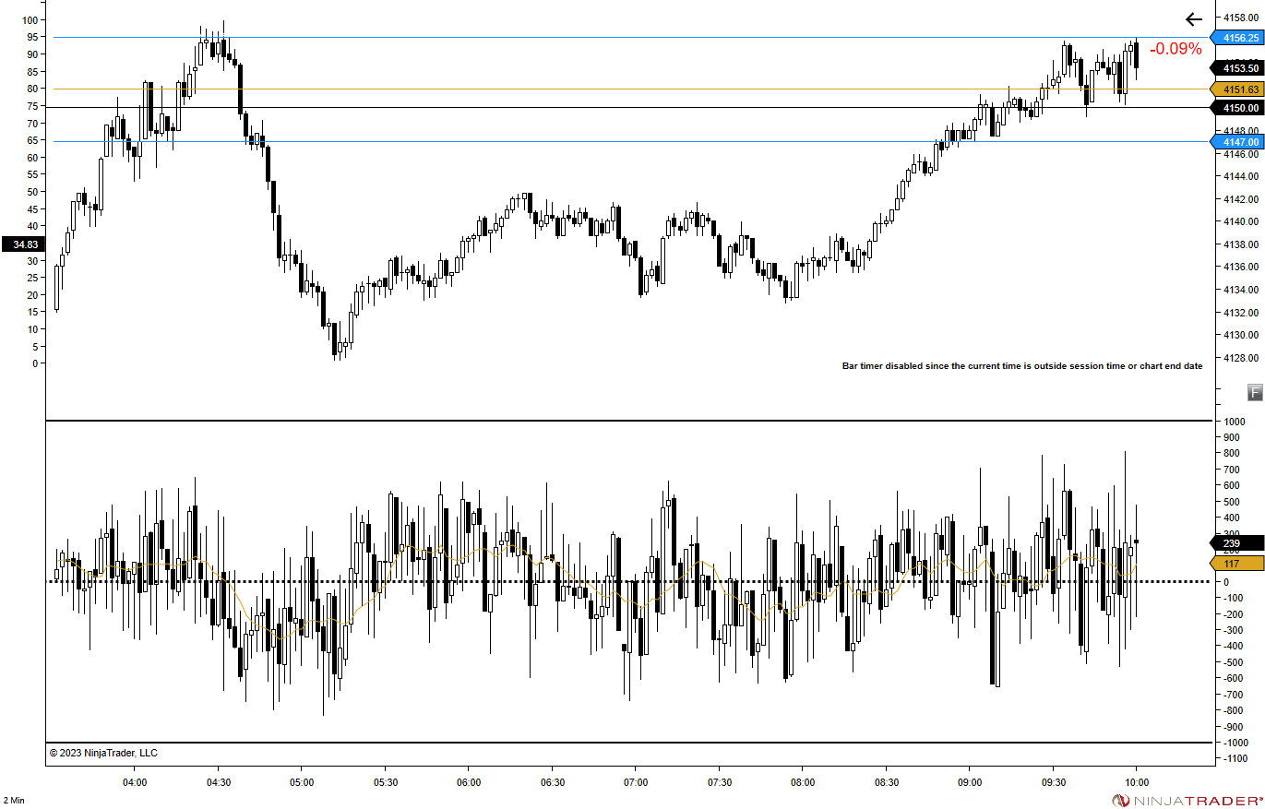Click the -1000 label on the indicator scale
Screen dimensions: 1265x809
(x=1235, y=743)
